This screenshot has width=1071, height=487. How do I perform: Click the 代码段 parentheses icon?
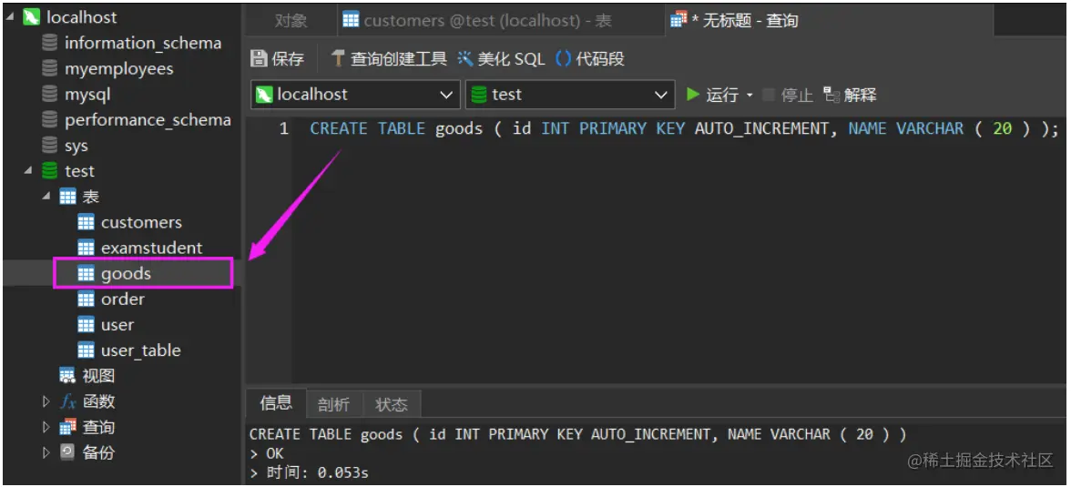(564, 59)
